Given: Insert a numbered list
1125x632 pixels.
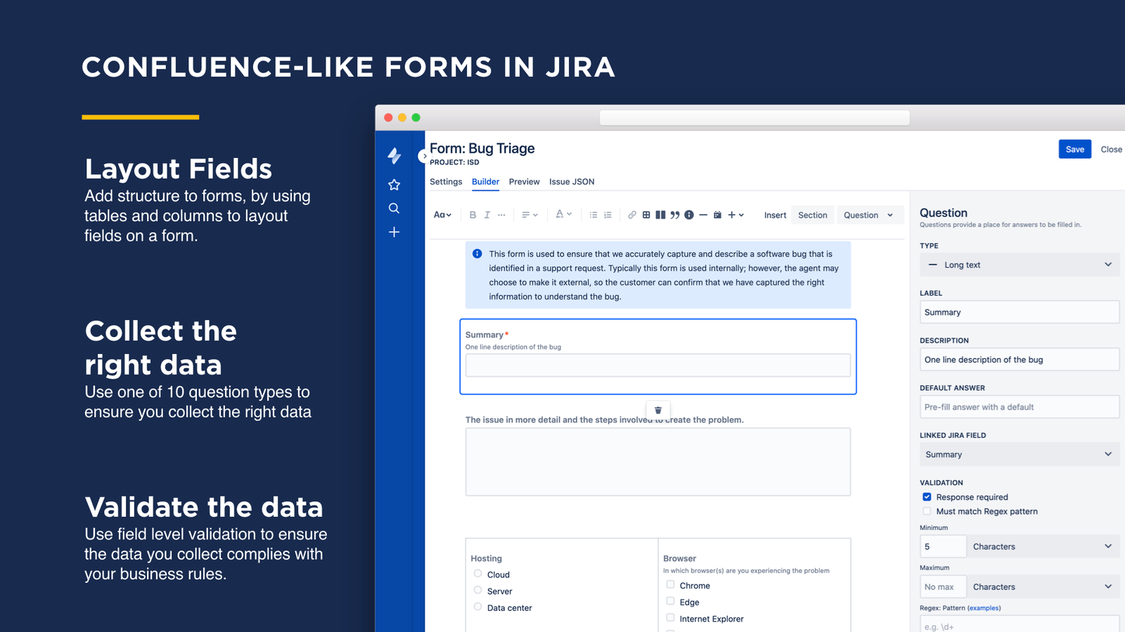Looking at the screenshot, I should click(x=607, y=215).
